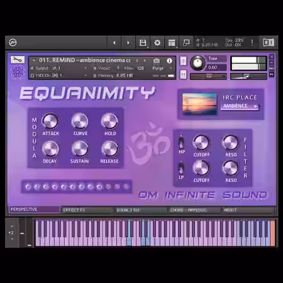Switch to the PERSPECTIVE tab
The width and height of the screenshot is (283, 283).
tap(35, 209)
